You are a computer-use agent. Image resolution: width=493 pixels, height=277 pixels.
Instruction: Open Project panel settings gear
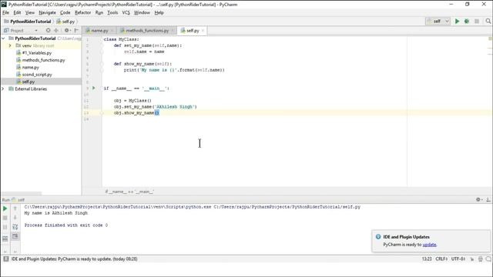click(x=67, y=31)
